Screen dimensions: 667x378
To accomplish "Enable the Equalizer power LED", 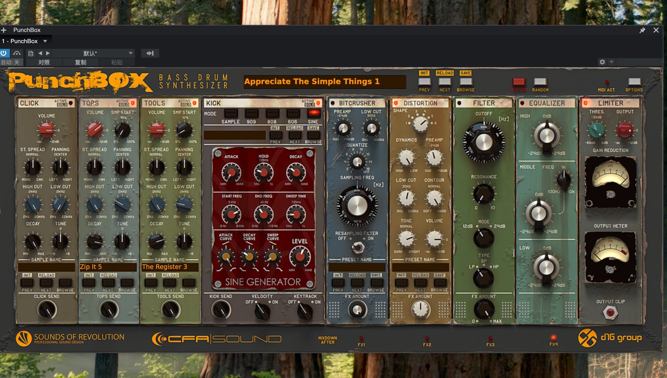I will pos(522,103).
